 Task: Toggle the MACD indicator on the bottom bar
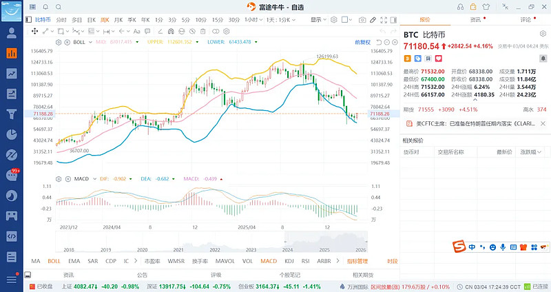(x=269, y=261)
